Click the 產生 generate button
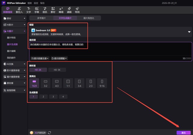Screen dimensions: 193x135 (183, 133)
